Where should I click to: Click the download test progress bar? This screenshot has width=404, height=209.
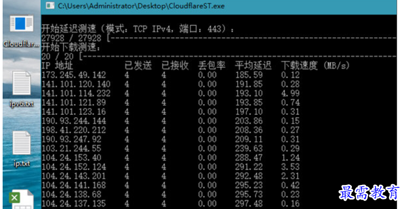pyautogui.click(x=238, y=57)
